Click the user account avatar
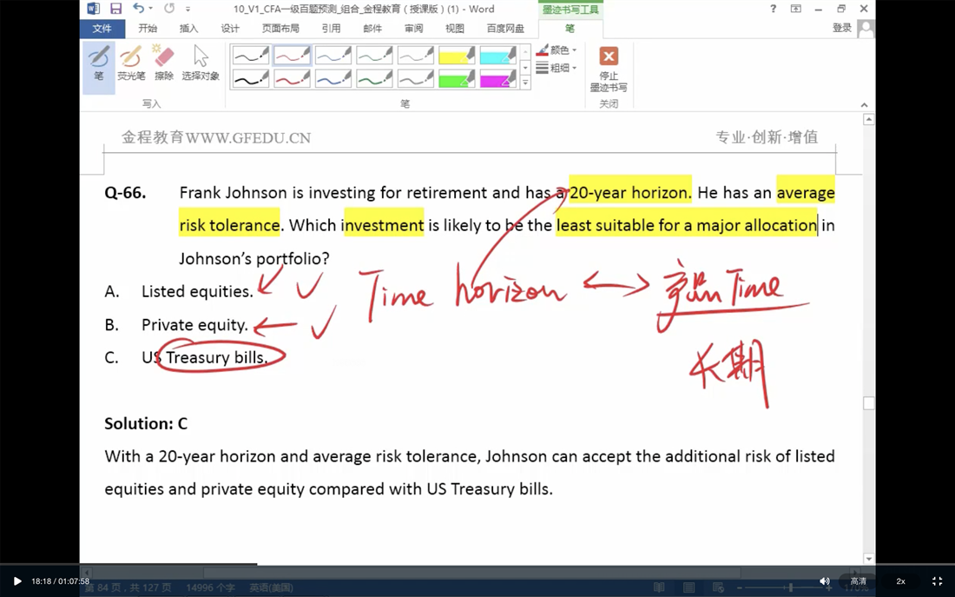The image size is (955, 597). (x=866, y=29)
